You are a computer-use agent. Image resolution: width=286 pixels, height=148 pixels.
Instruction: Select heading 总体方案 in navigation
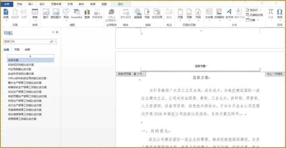pyautogui.click(x=31, y=60)
